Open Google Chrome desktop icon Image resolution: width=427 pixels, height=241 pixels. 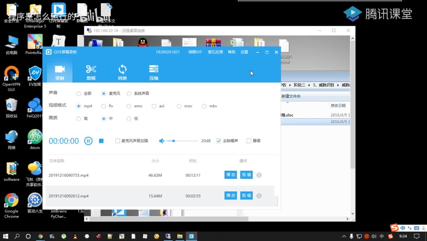point(11,206)
